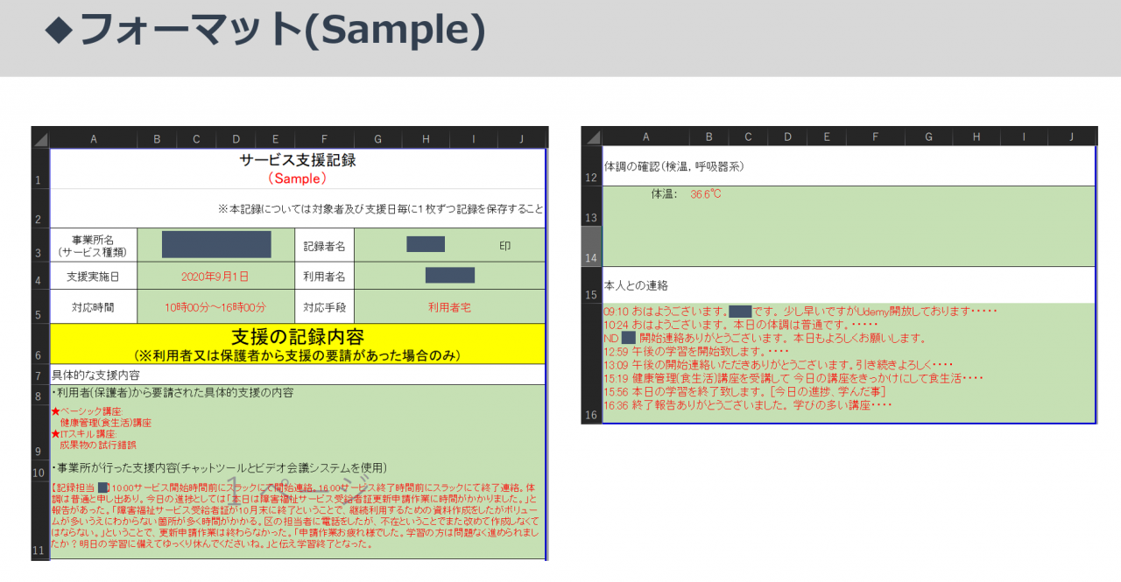Select the 利用者宅 cell
This screenshot has width=1121, height=582.
(449, 307)
